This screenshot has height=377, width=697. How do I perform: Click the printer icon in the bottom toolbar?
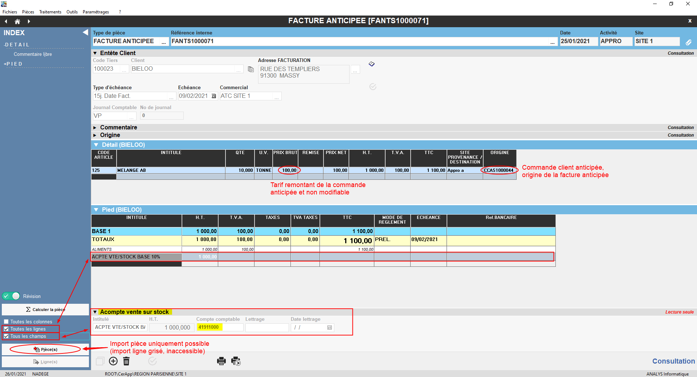(221, 361)
